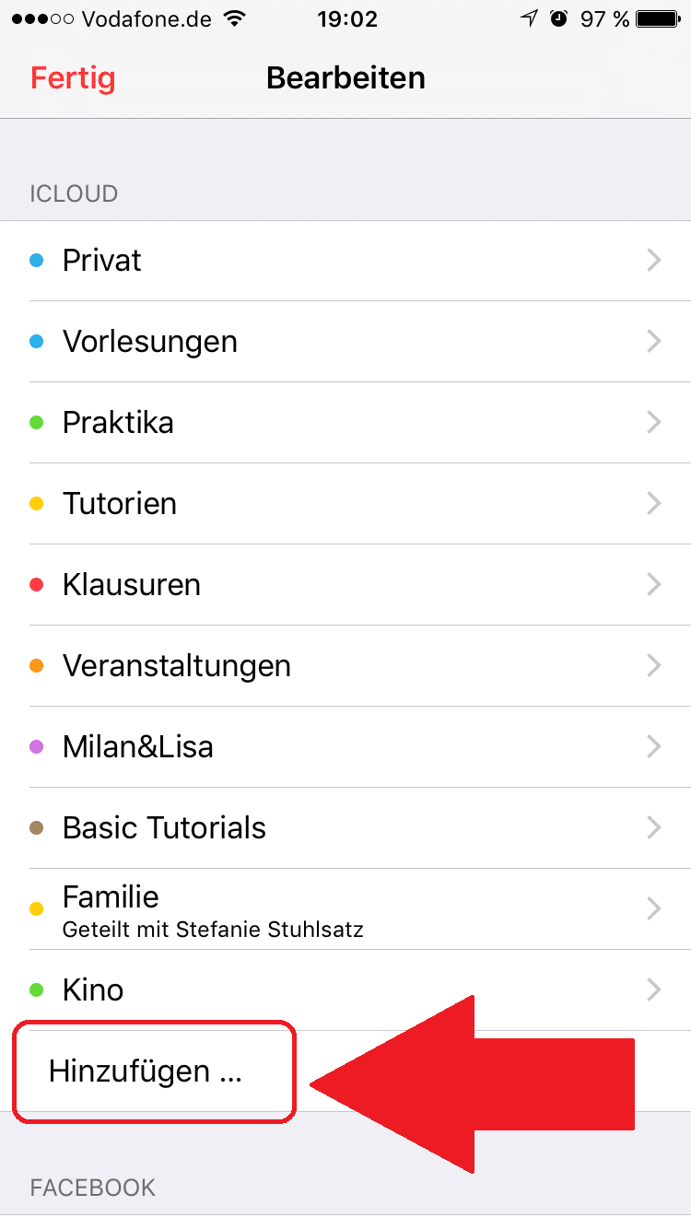This screenshot has width=691, height=1229.
Task: Tap the signal strength dots
Action: 35,18
